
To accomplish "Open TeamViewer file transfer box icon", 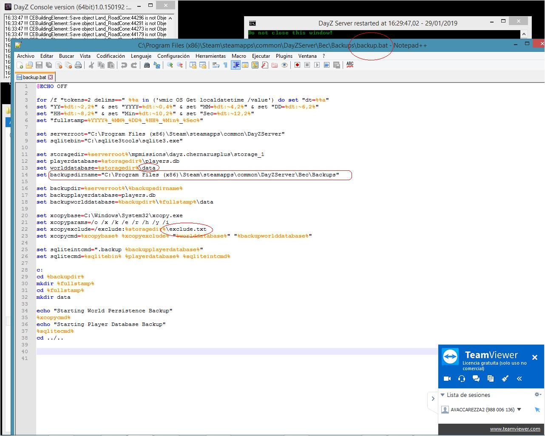I will 491,379.
